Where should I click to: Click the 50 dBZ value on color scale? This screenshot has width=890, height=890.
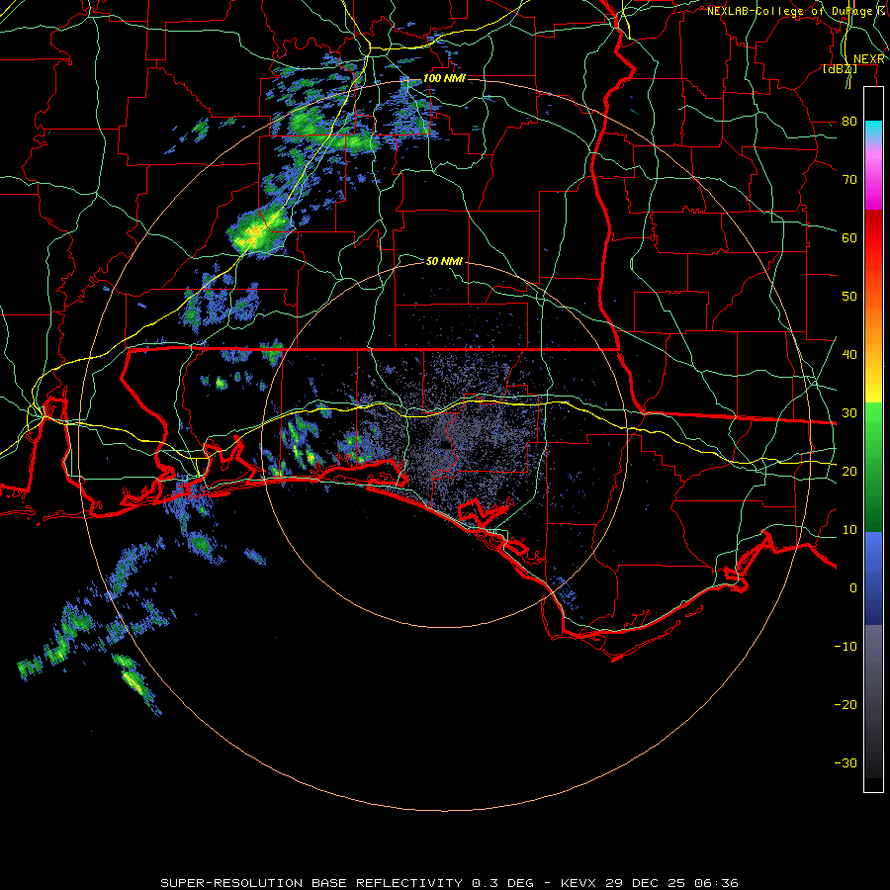click(849, 297)
